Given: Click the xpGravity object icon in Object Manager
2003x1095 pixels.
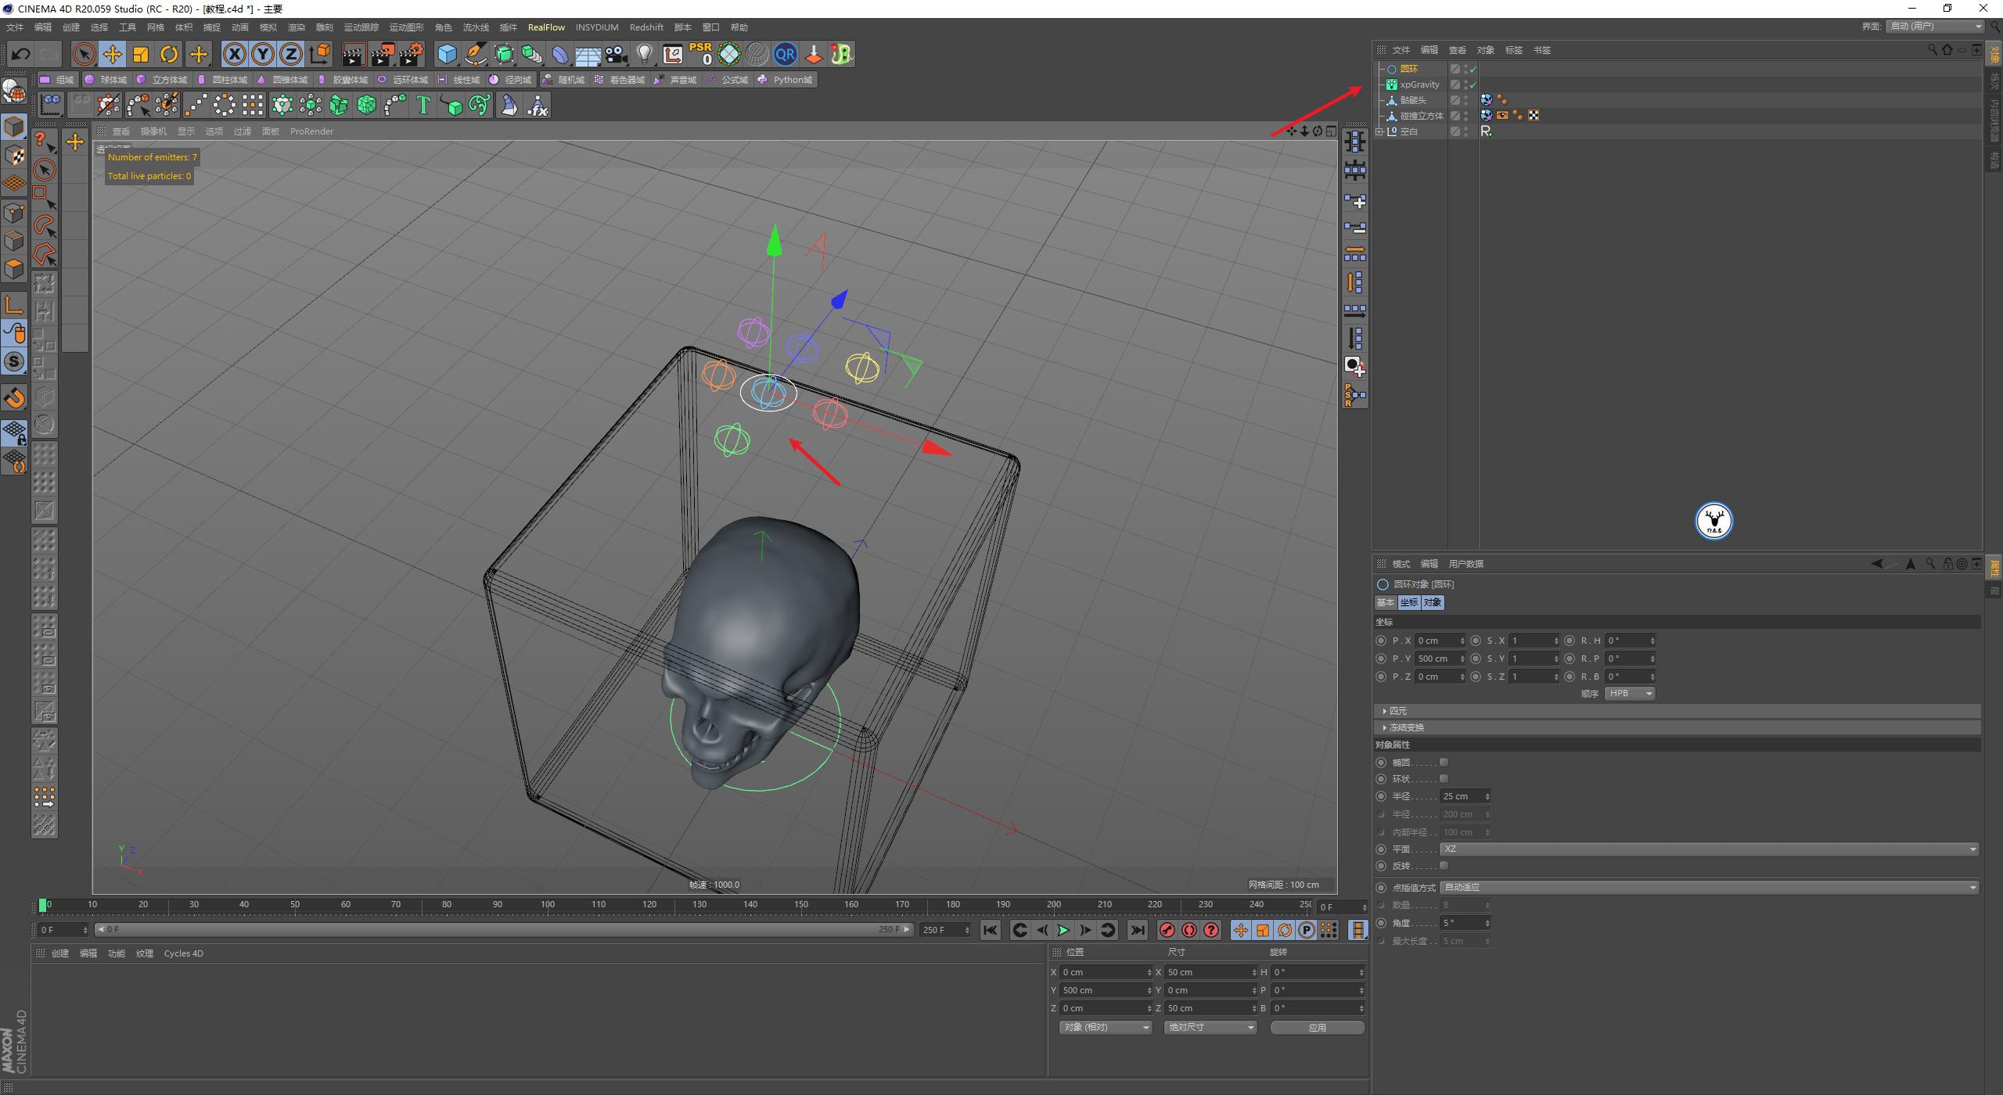Looking at the screenshot, I should click(1392, 84).
